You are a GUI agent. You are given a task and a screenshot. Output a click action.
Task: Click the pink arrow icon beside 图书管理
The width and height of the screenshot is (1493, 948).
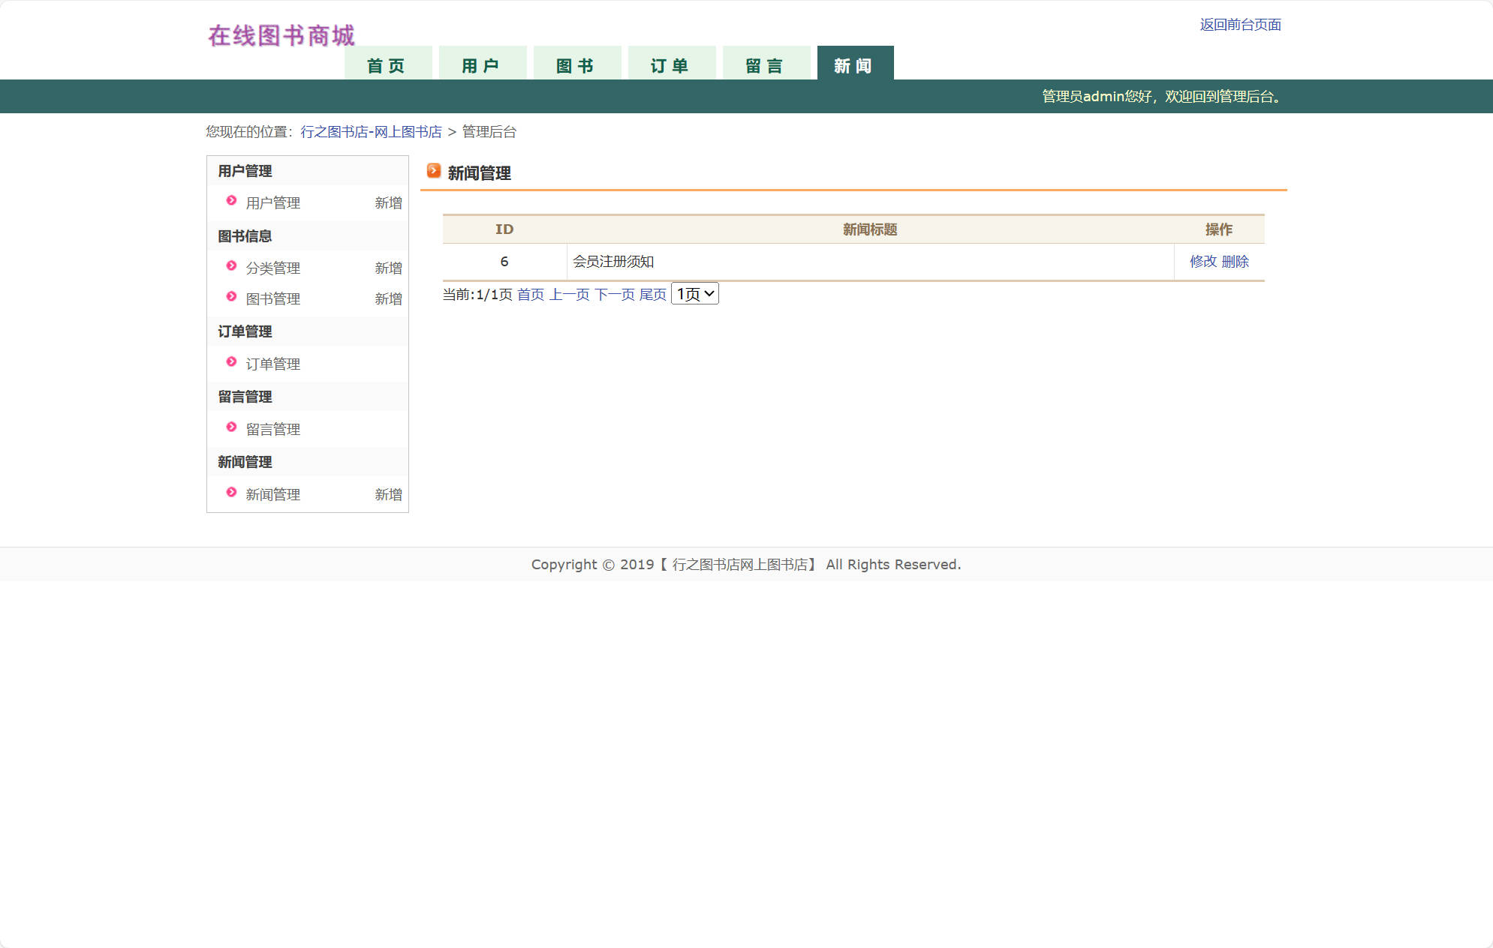230,297
